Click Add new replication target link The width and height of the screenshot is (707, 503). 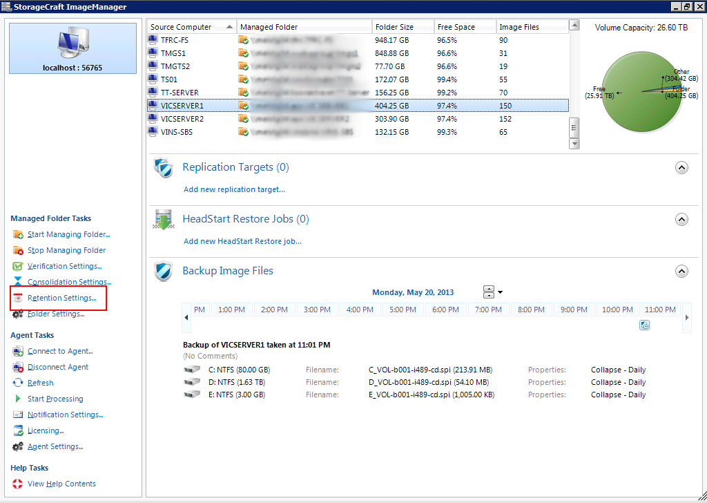point(233,189)
